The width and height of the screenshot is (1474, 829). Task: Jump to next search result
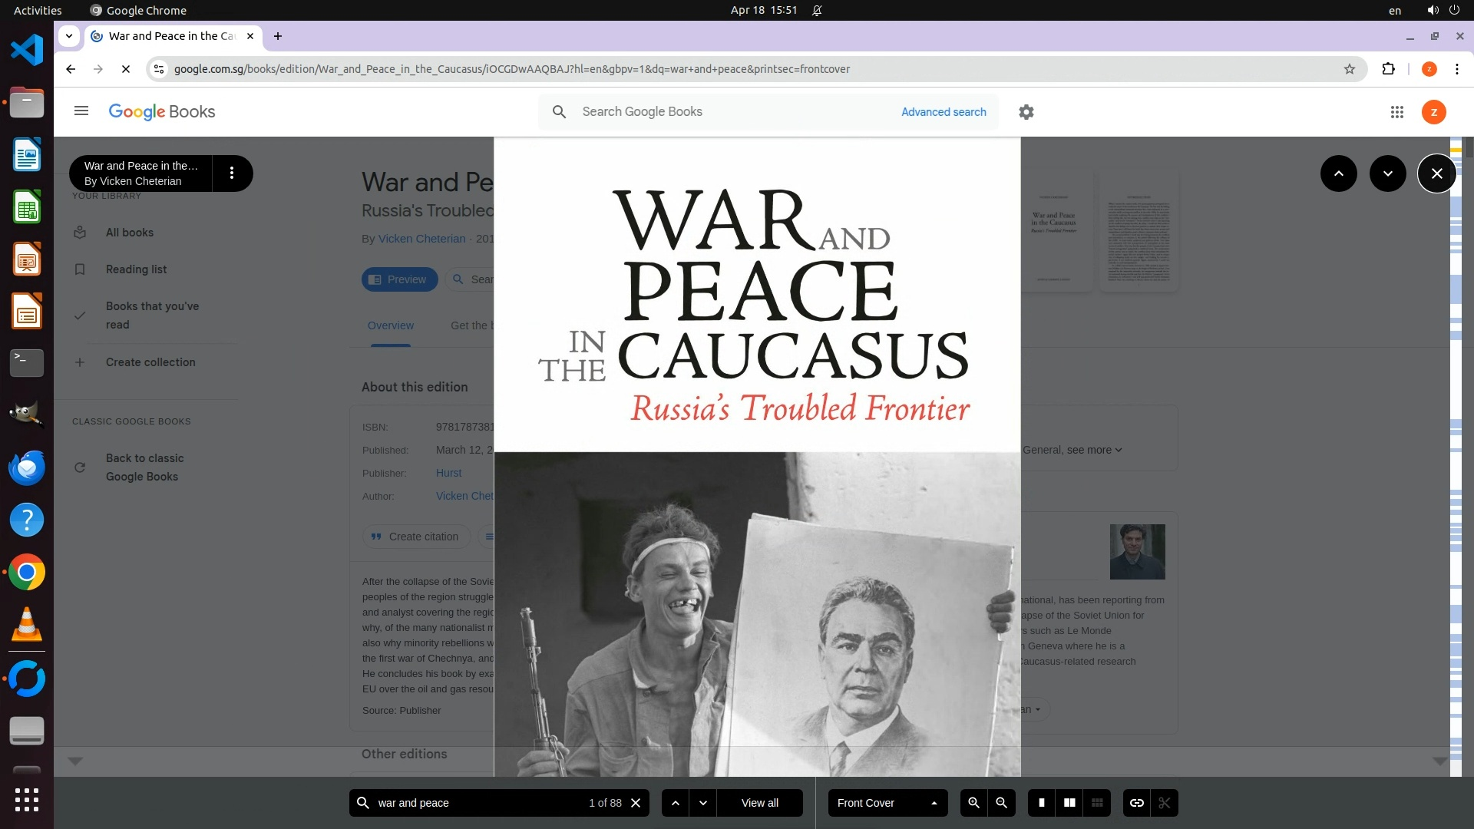tap(703, 803)
